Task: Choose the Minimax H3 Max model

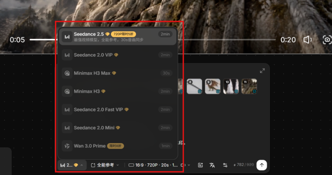Action: pyautogui.click(x=117, y=73)
